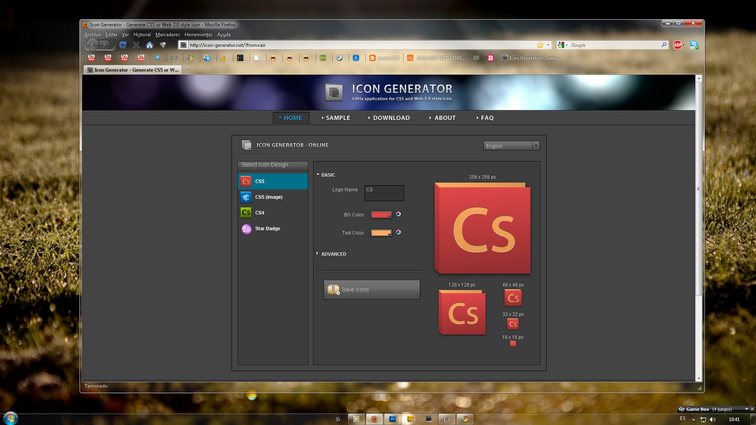Select the Star Badge design
Image resolution: width=756 pixels, height=425 pixels.
click(x=273, y=229)
